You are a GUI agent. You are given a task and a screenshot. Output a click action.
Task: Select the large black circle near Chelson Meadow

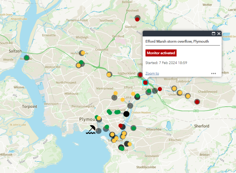(x=126, y=114)
